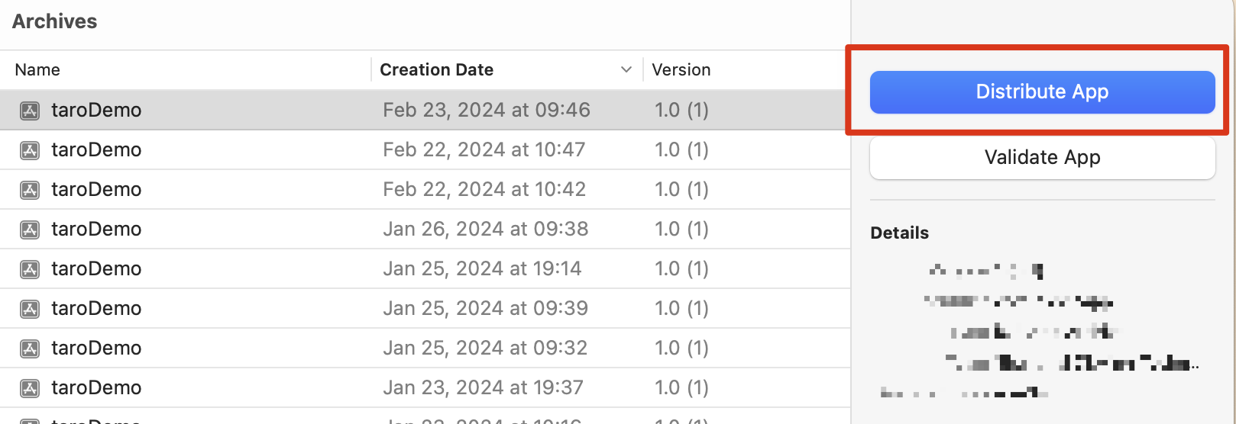Screen dimensions: 1236x424
Task: Sort archives by Version column header
Action: pos(681,69)
